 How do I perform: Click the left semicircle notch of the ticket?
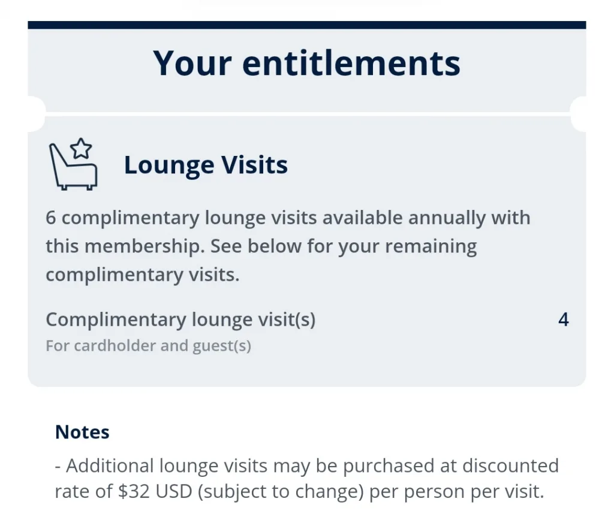pos(35,114)
